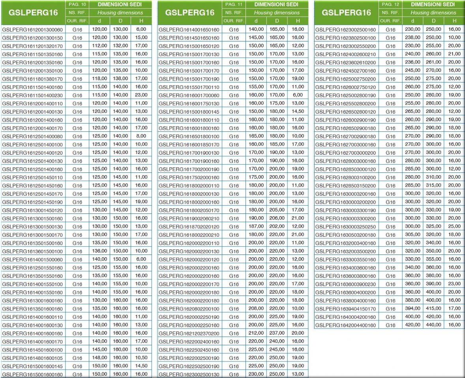This screenshot has height=378, width=465.
Task: Click D value 440,00 in row GSLPERG1642004400160
Action: point(433,325)
